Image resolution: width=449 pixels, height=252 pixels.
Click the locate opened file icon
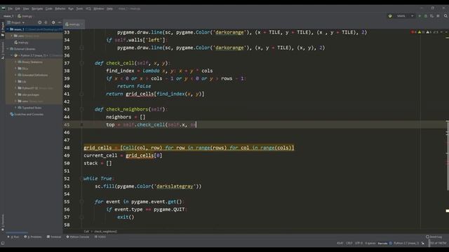click(x=39, y=22)
